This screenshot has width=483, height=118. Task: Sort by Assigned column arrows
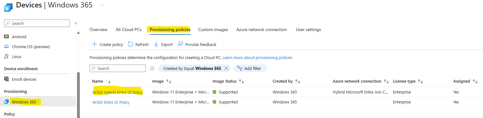click(x=475, y=81)
